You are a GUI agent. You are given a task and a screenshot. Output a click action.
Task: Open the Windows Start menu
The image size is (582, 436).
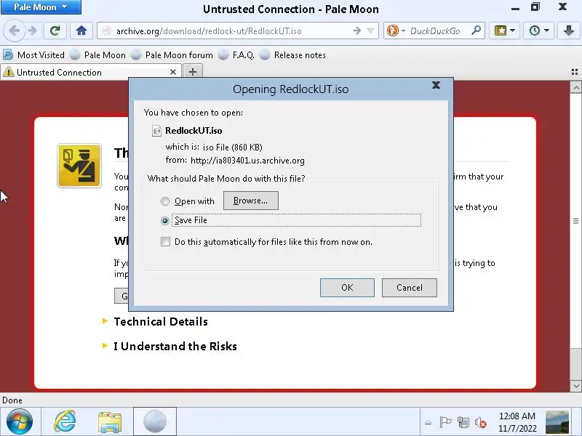click(20, 421)
